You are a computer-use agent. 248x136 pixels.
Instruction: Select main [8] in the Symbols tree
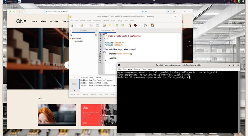pos(79,41)
